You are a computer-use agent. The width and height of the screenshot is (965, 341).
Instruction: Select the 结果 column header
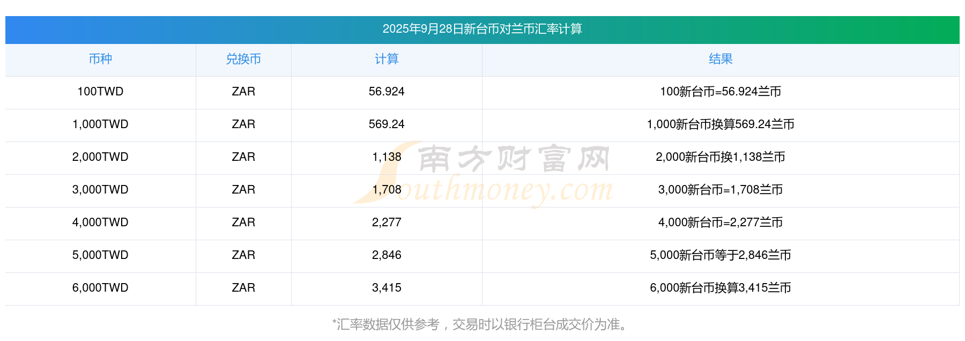721,59
